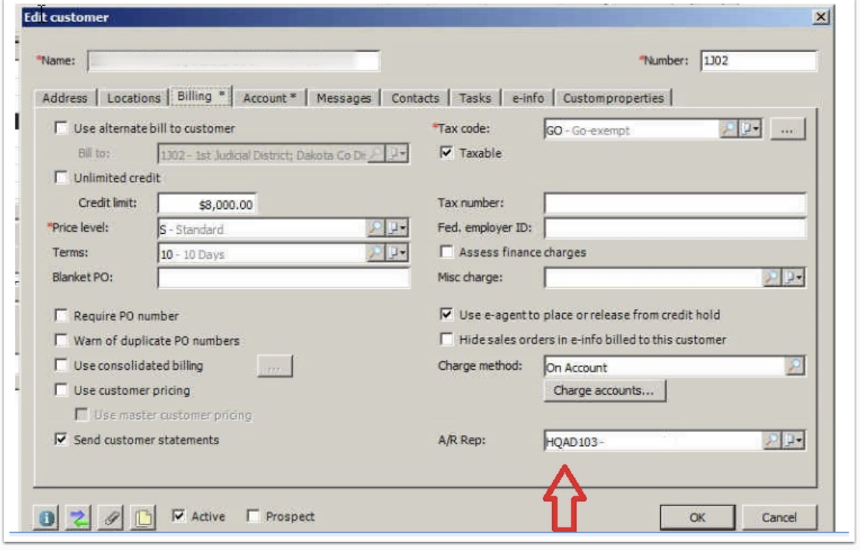Tick the Unlimited credit checkbox

pos(61,177)
